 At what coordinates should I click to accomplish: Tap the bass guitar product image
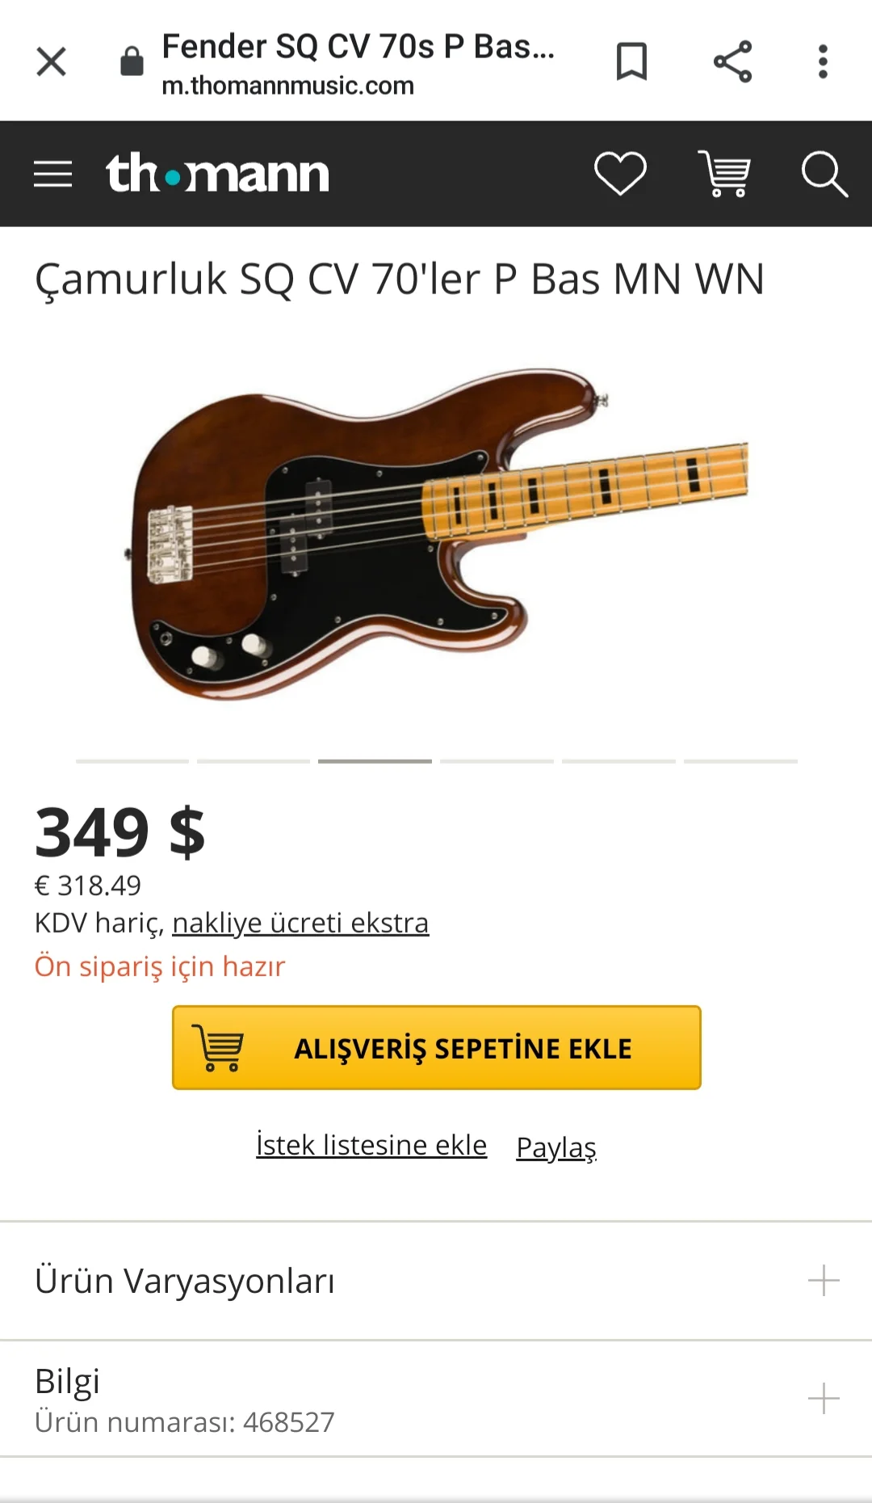point(436,533)
